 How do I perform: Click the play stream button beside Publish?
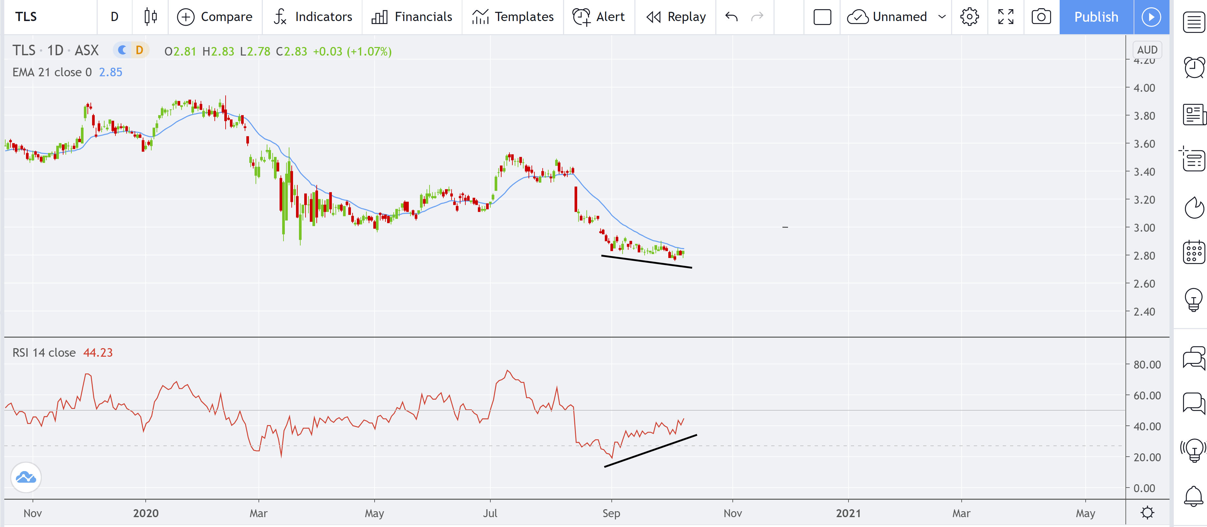click(x=1151, y=17)
